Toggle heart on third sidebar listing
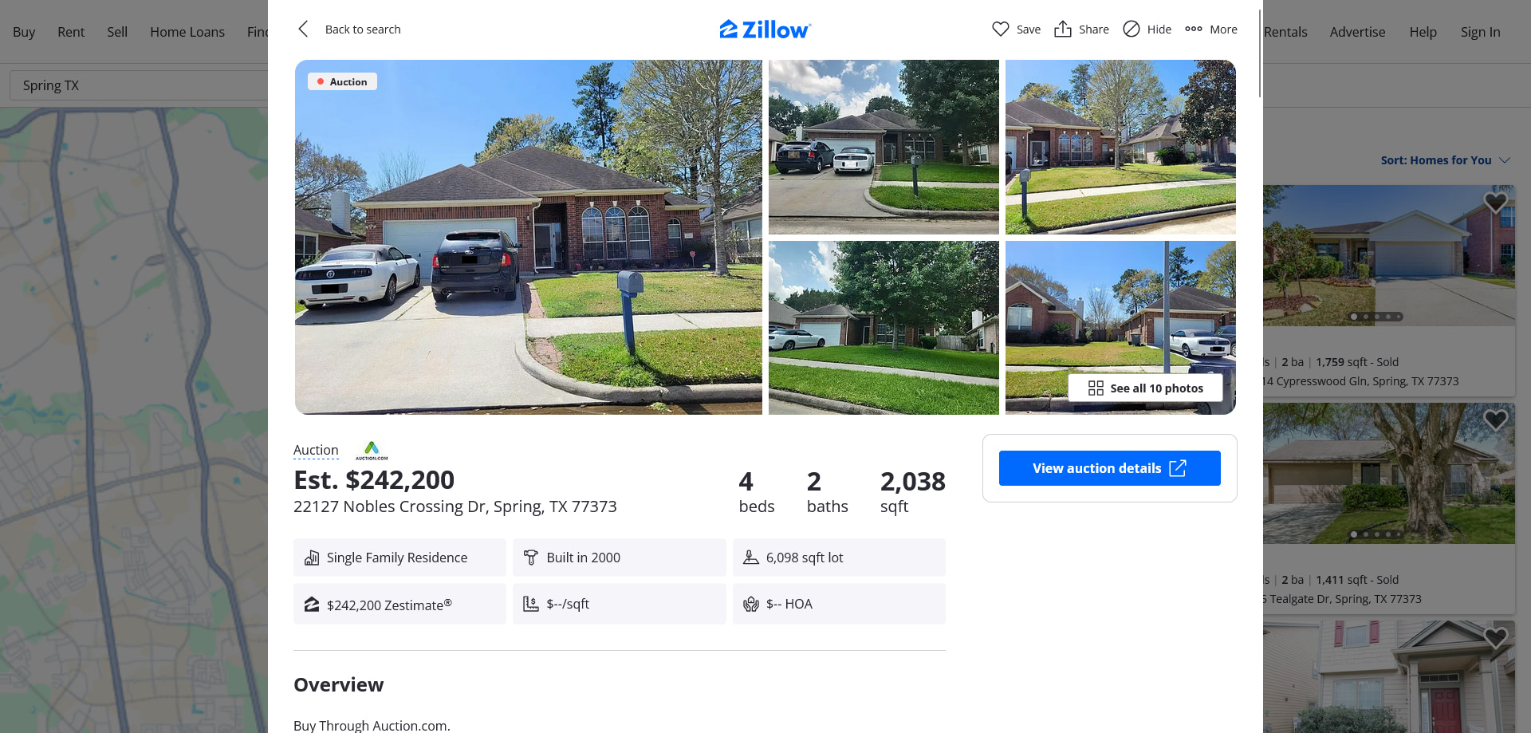 pyautogui.click(x=1495, y=637)
